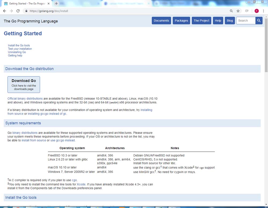268x208 pixels.
Task: Click the scrollbar down arrow
Action: 266,205
